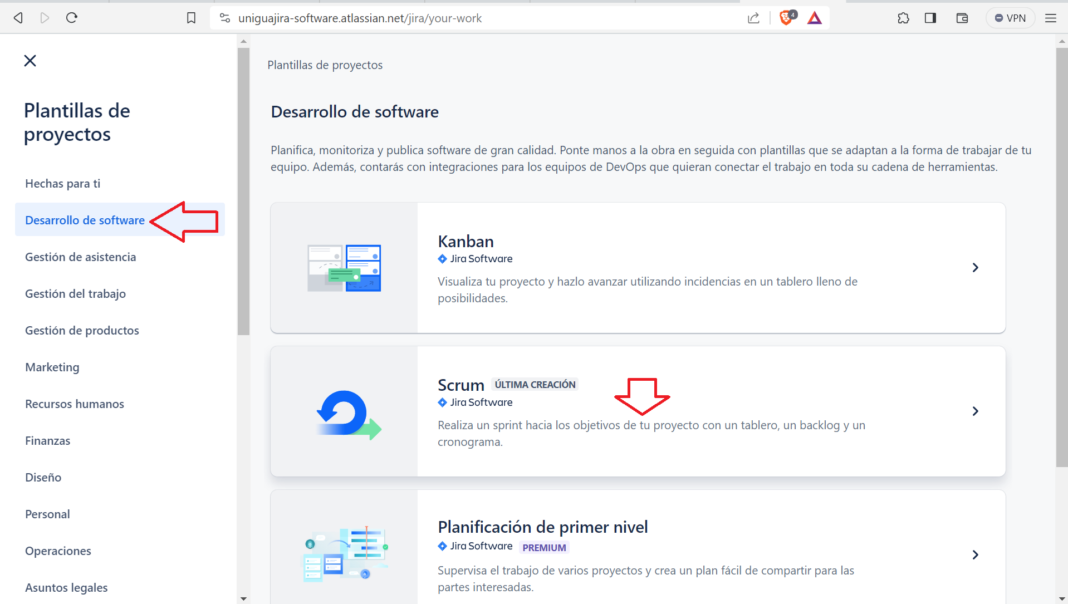Click the PREMIUM badge
1068x604 pixels.
point(544,548)
